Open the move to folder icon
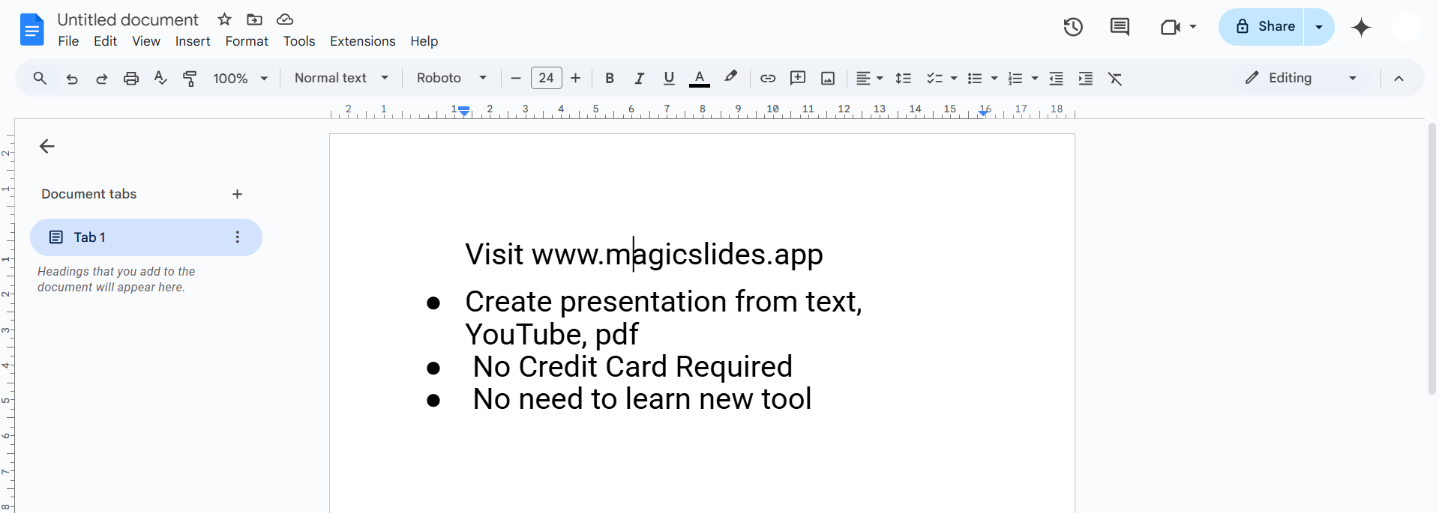This screenshot has width=1439, height=513. (x=254, y=19)
